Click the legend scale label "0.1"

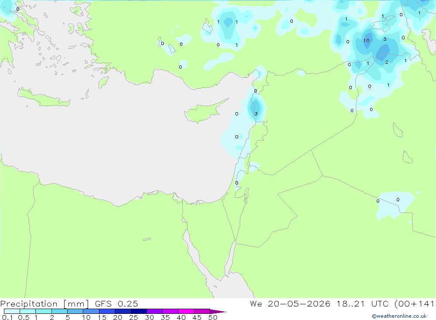7,317
